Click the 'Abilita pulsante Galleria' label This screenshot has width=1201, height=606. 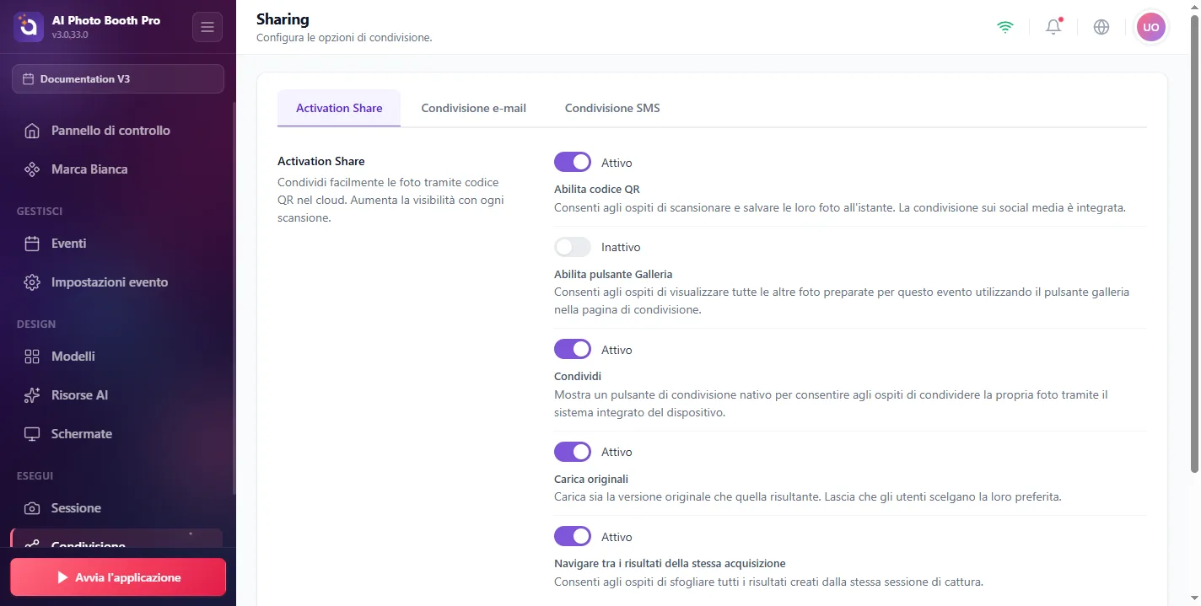point(613,274)
